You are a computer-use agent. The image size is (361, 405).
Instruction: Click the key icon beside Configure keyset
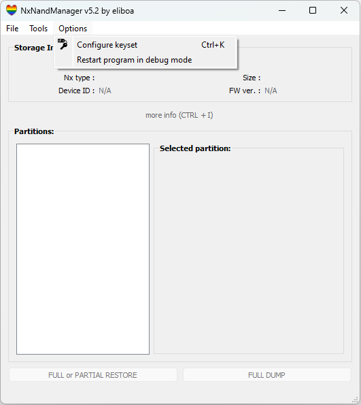[63, 44]
